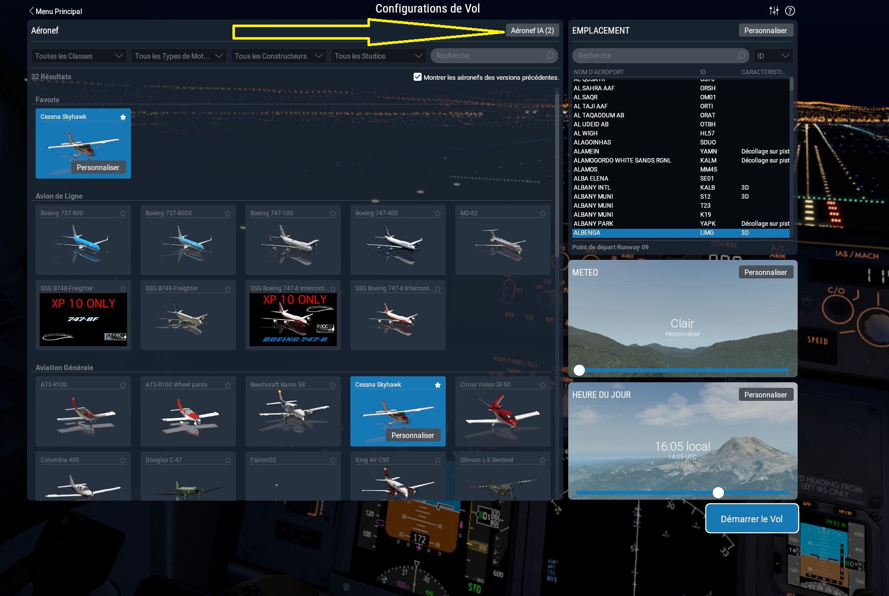Favorite the AT3-R100 Wheel pants star

click(228, 385)
